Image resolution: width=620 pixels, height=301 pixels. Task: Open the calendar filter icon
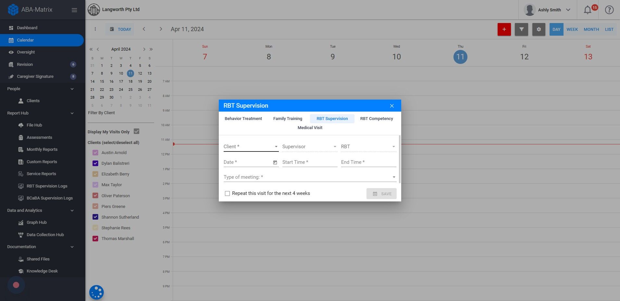point(521,29)
